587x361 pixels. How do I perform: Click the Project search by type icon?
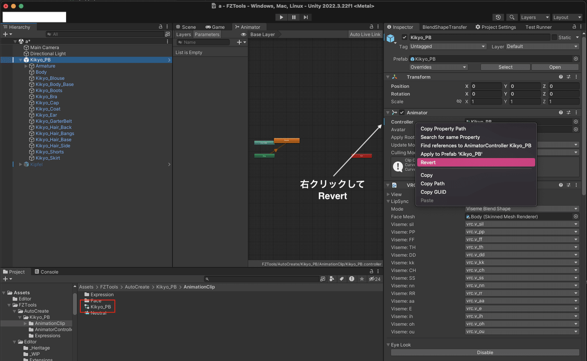click(x=332, y=279)
